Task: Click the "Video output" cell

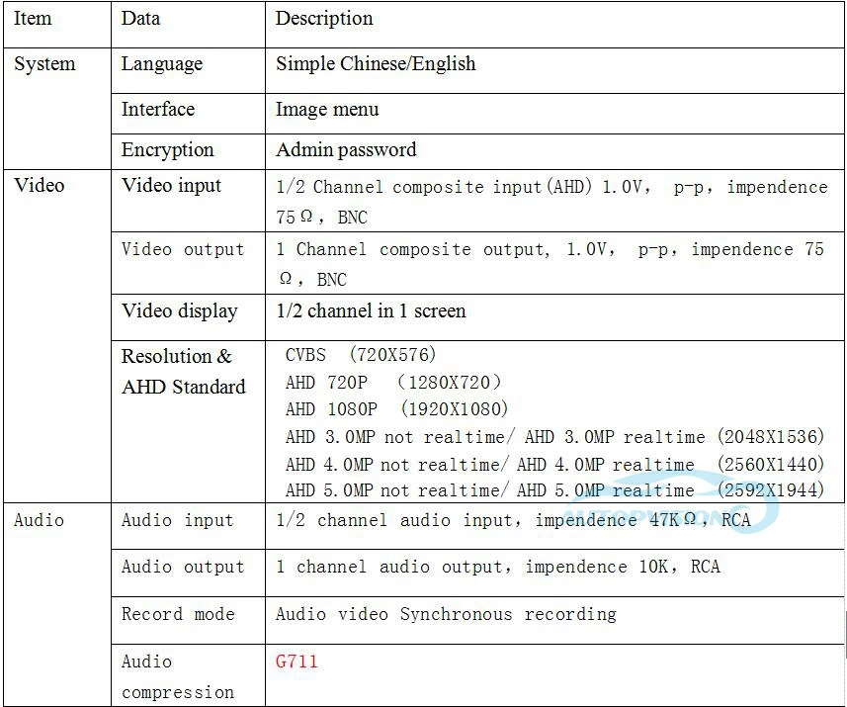Action: click(183, 249)
